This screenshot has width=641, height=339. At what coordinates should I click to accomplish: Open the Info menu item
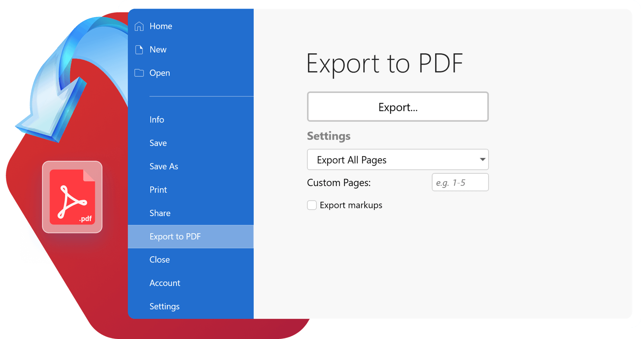(x=157, y=120)
